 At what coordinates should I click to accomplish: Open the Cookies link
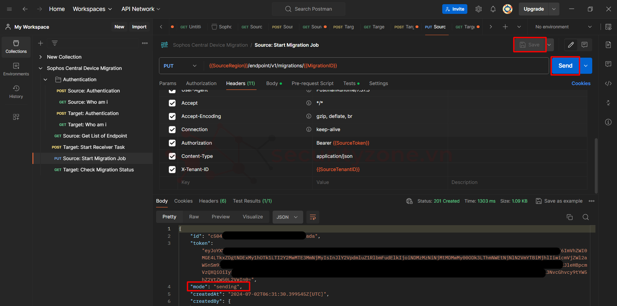(581, 83)
